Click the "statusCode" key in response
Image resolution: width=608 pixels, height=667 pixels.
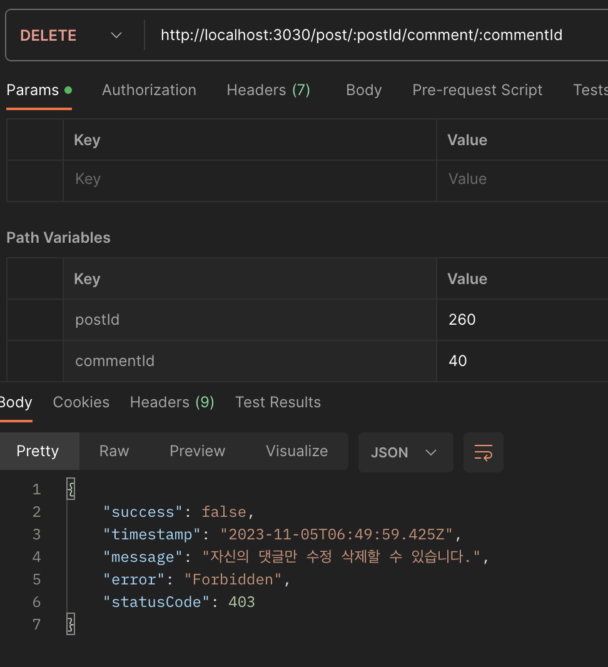click(x=156, y=602)
